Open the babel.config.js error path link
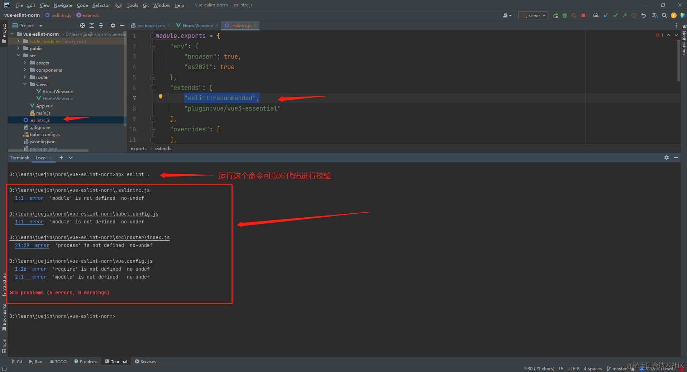 tap(84, 214)
